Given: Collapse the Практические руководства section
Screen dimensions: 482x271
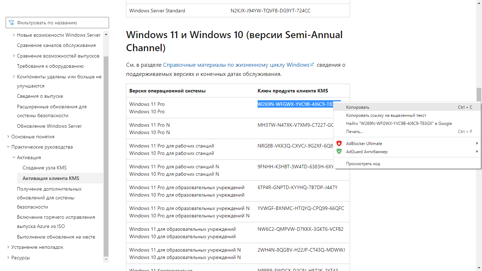Looking at the screenshot, I should [x=8, y=147].
